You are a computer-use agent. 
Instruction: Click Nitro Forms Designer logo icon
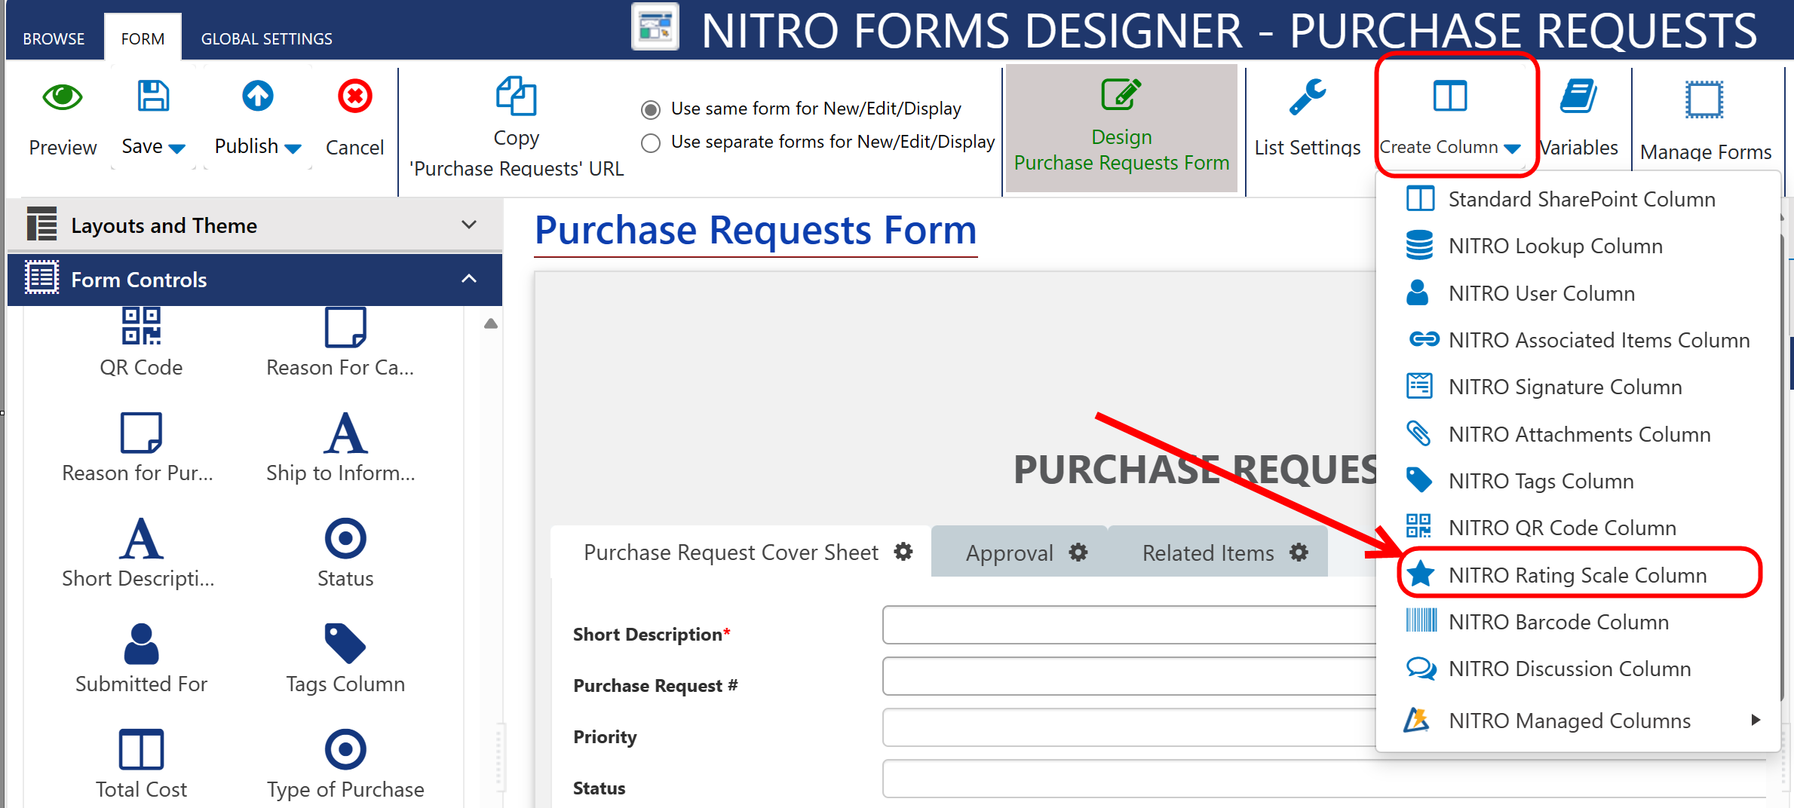[x=655, y=28]
